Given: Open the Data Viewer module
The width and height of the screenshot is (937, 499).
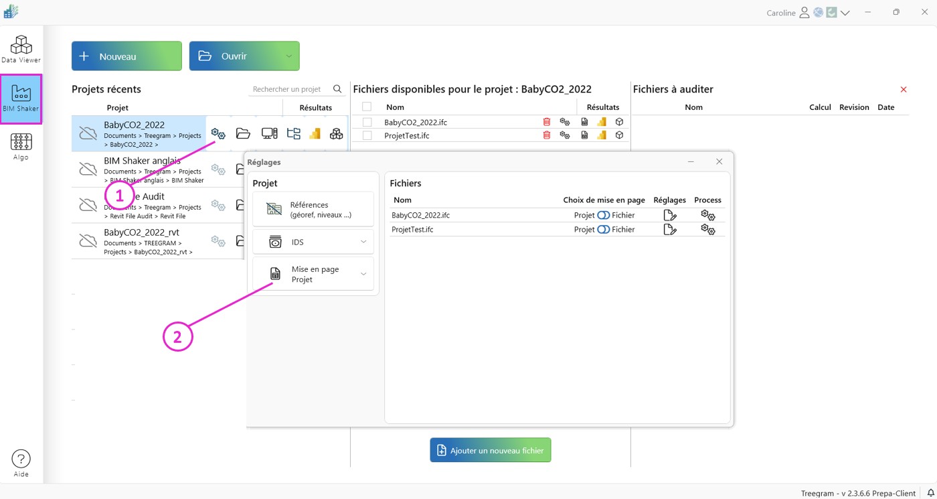Looking at the screenshot, I should 21,50.
